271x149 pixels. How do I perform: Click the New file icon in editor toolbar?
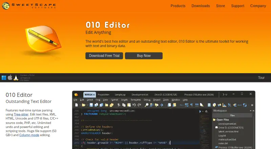tap(77, 105)
